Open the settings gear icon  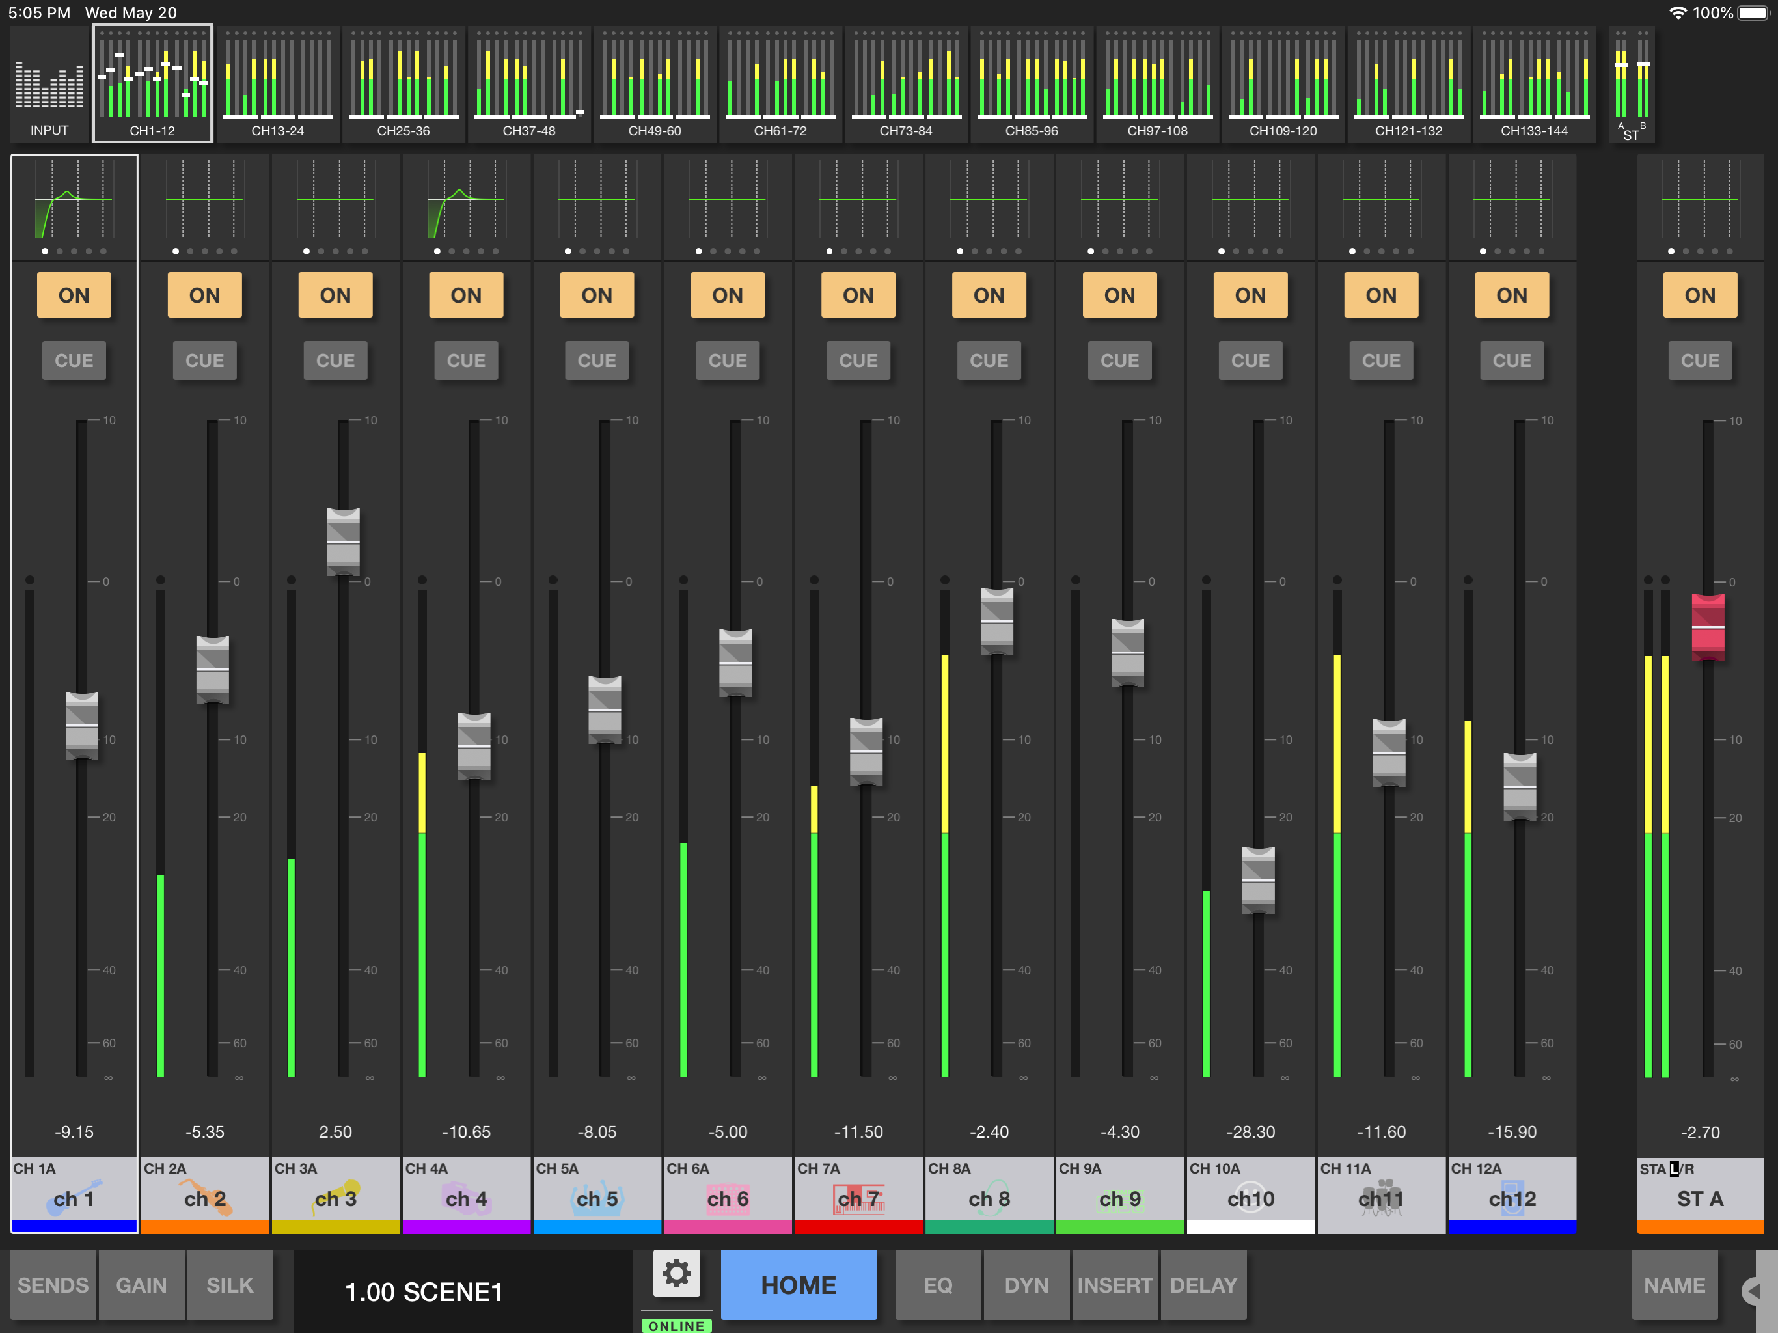click(x=676, y=1274)
